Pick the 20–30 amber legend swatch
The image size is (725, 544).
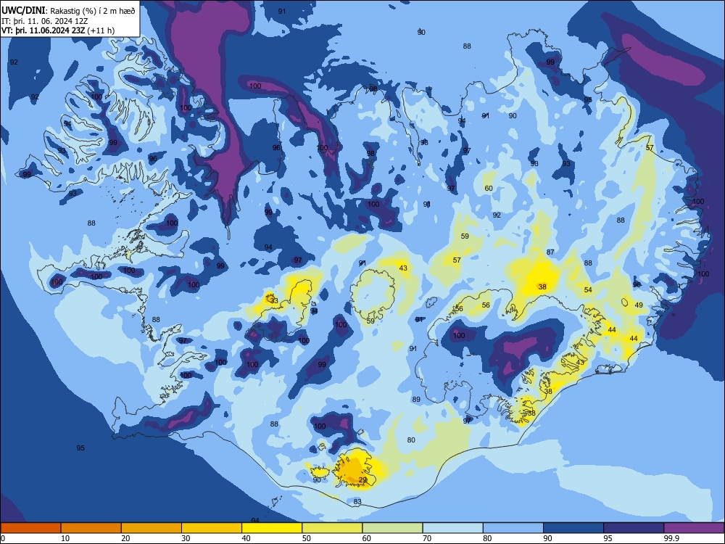(152, 528)
